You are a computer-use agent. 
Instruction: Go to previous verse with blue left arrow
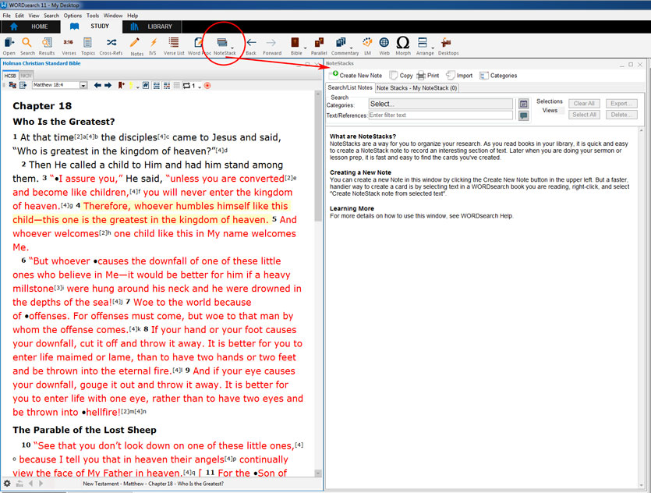tap(97, 85)
